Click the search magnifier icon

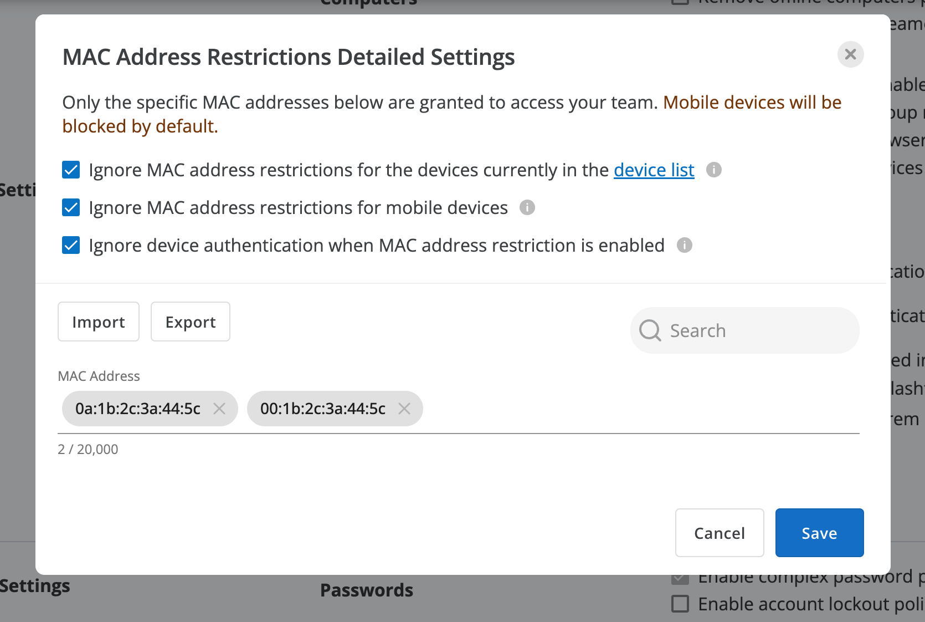coord(650,330)
